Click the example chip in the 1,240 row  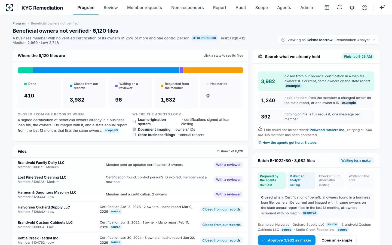tap(349, 103)
